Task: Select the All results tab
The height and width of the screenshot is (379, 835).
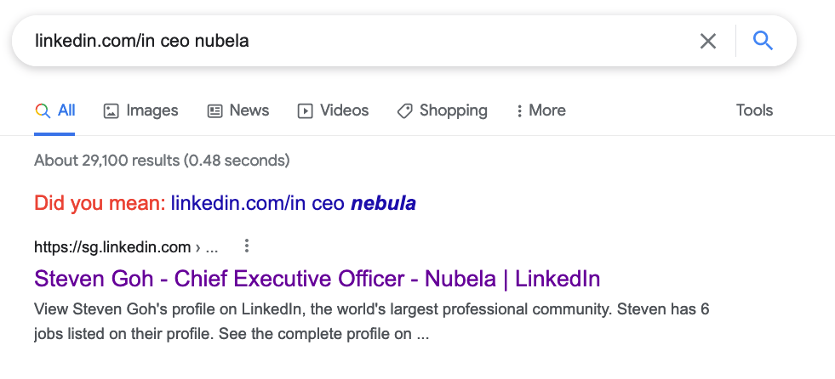Action: [54, 110]
